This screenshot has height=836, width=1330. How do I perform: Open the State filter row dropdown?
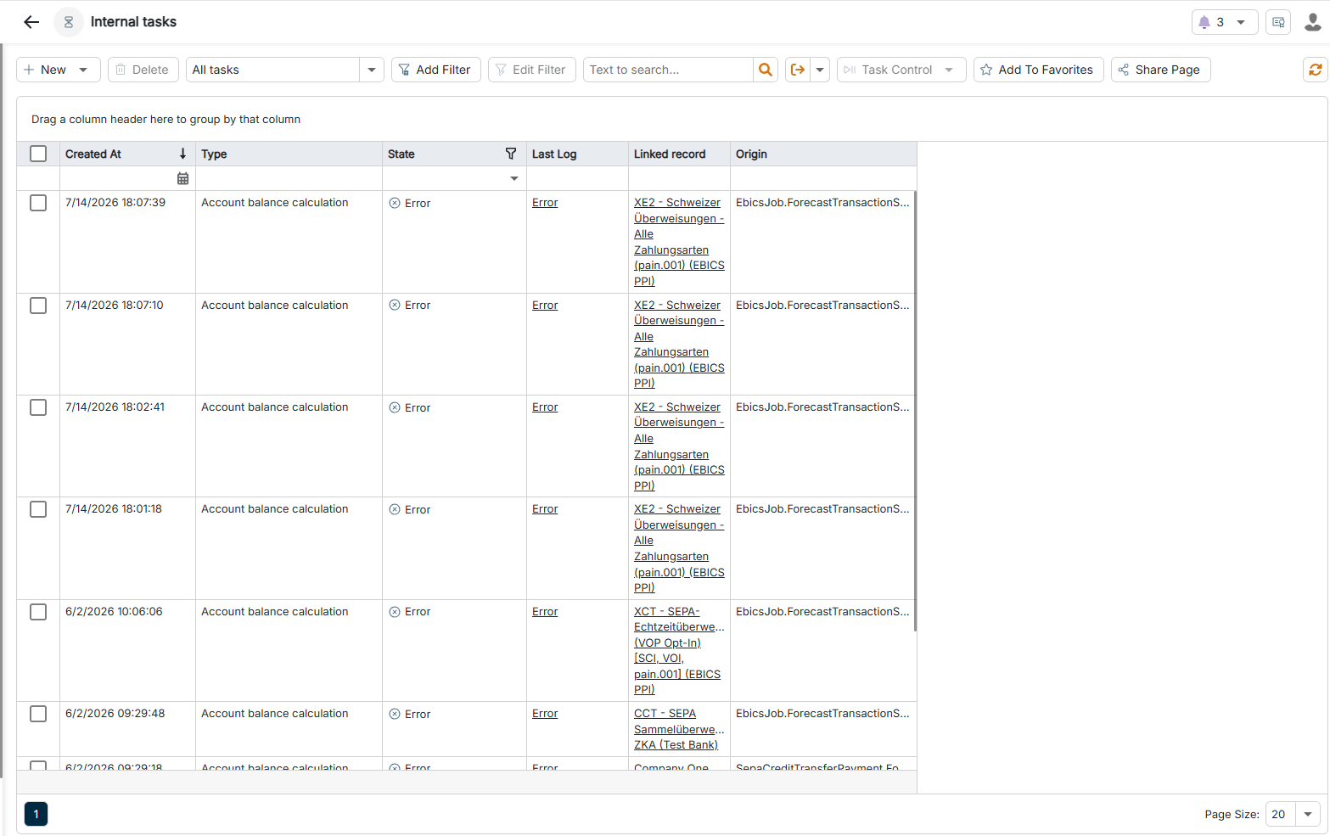pos(514,178)
